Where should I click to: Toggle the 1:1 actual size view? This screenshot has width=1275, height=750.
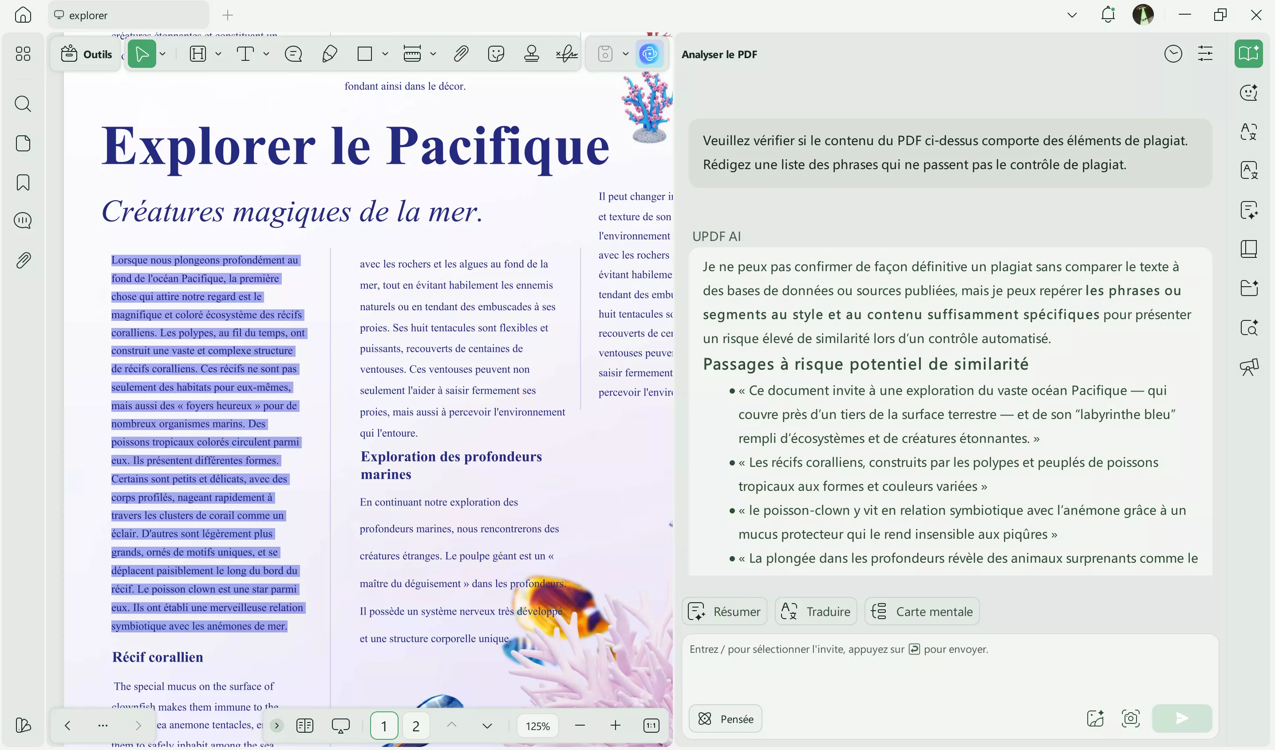[651, 725]
